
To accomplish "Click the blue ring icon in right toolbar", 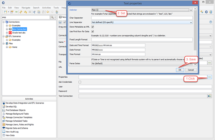I will [207, 12].
